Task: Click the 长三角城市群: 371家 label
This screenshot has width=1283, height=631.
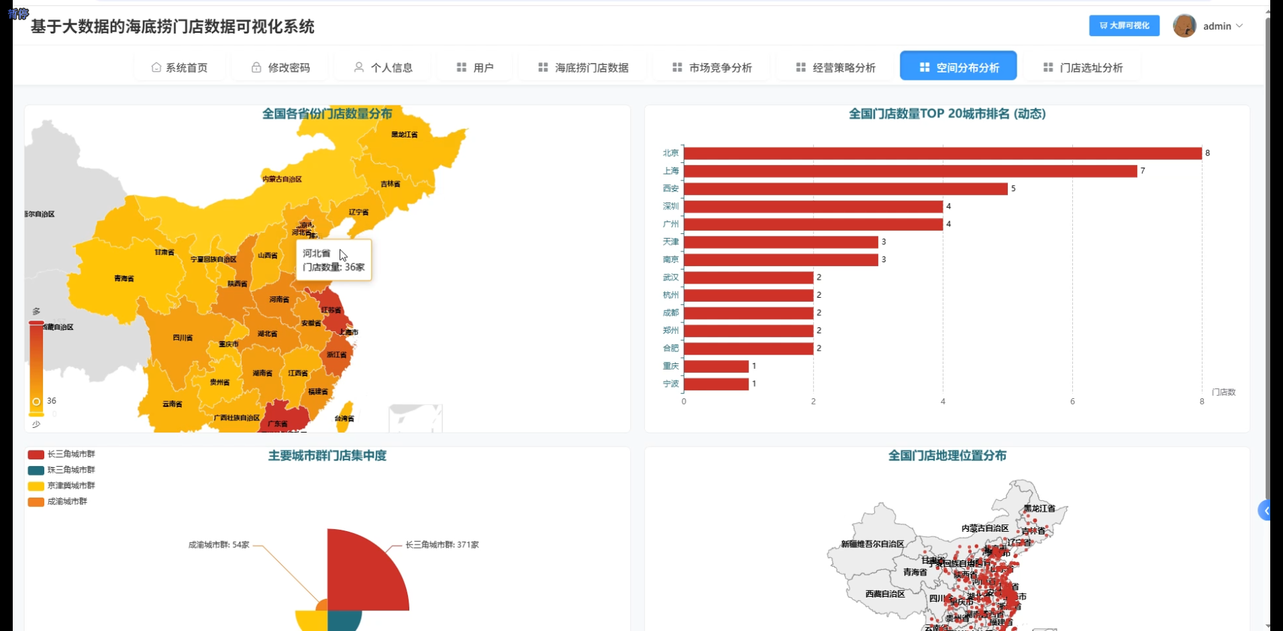Action: pyautogui.click(x=442, y=544)
